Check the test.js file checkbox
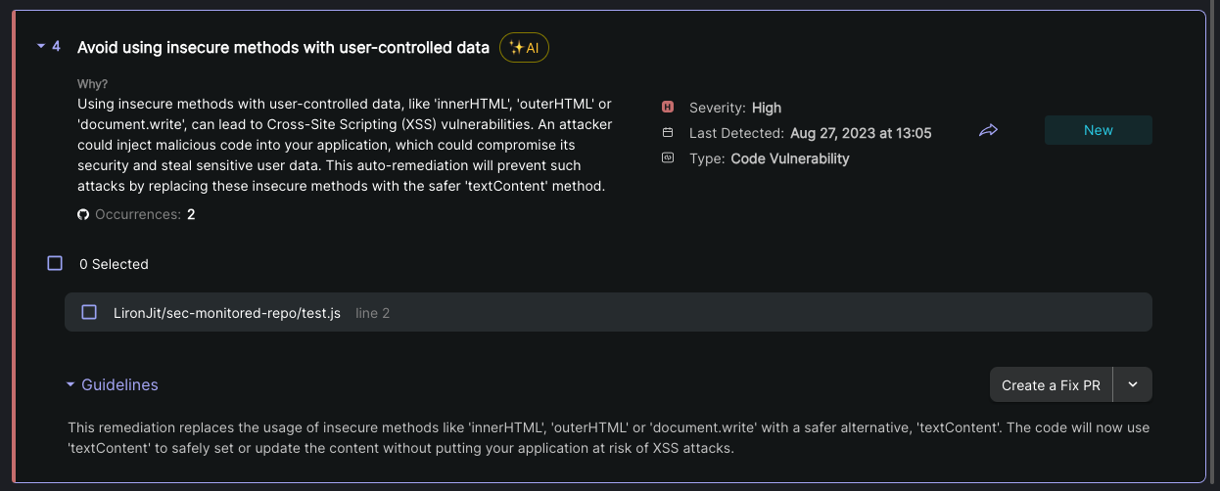Screen dimensions: 1220x491 point(89,312)
